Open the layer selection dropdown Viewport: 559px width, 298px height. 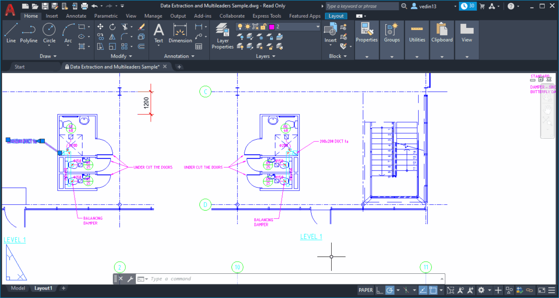[x=318, y=27]
